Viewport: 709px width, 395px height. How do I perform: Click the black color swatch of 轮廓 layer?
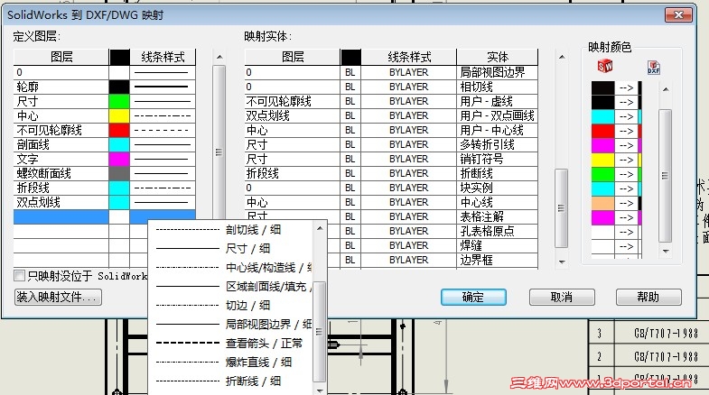(x=119, y=87)
